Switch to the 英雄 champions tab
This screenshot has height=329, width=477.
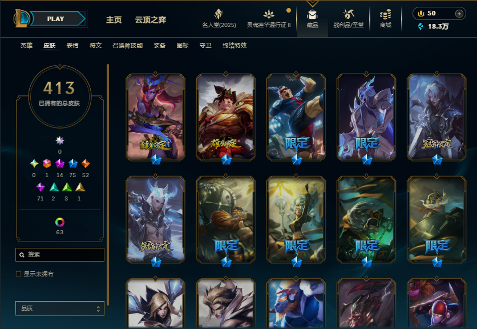point(26,45)
